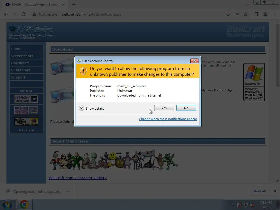Open the Windows Start menu
Image resolution: width=280 pixels, height=210 pixels.
(x=7, y=205)
